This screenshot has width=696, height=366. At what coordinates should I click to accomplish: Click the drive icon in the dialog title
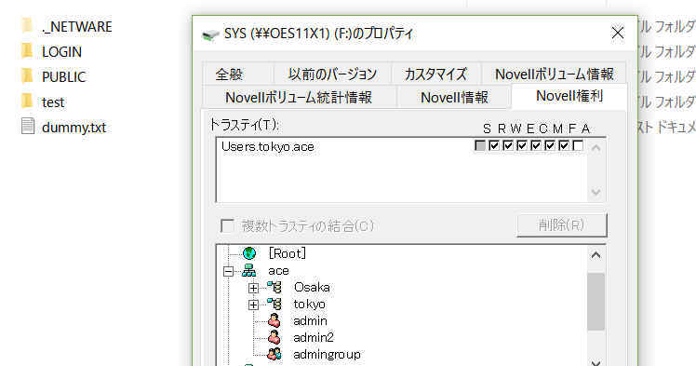coord(210,34)
